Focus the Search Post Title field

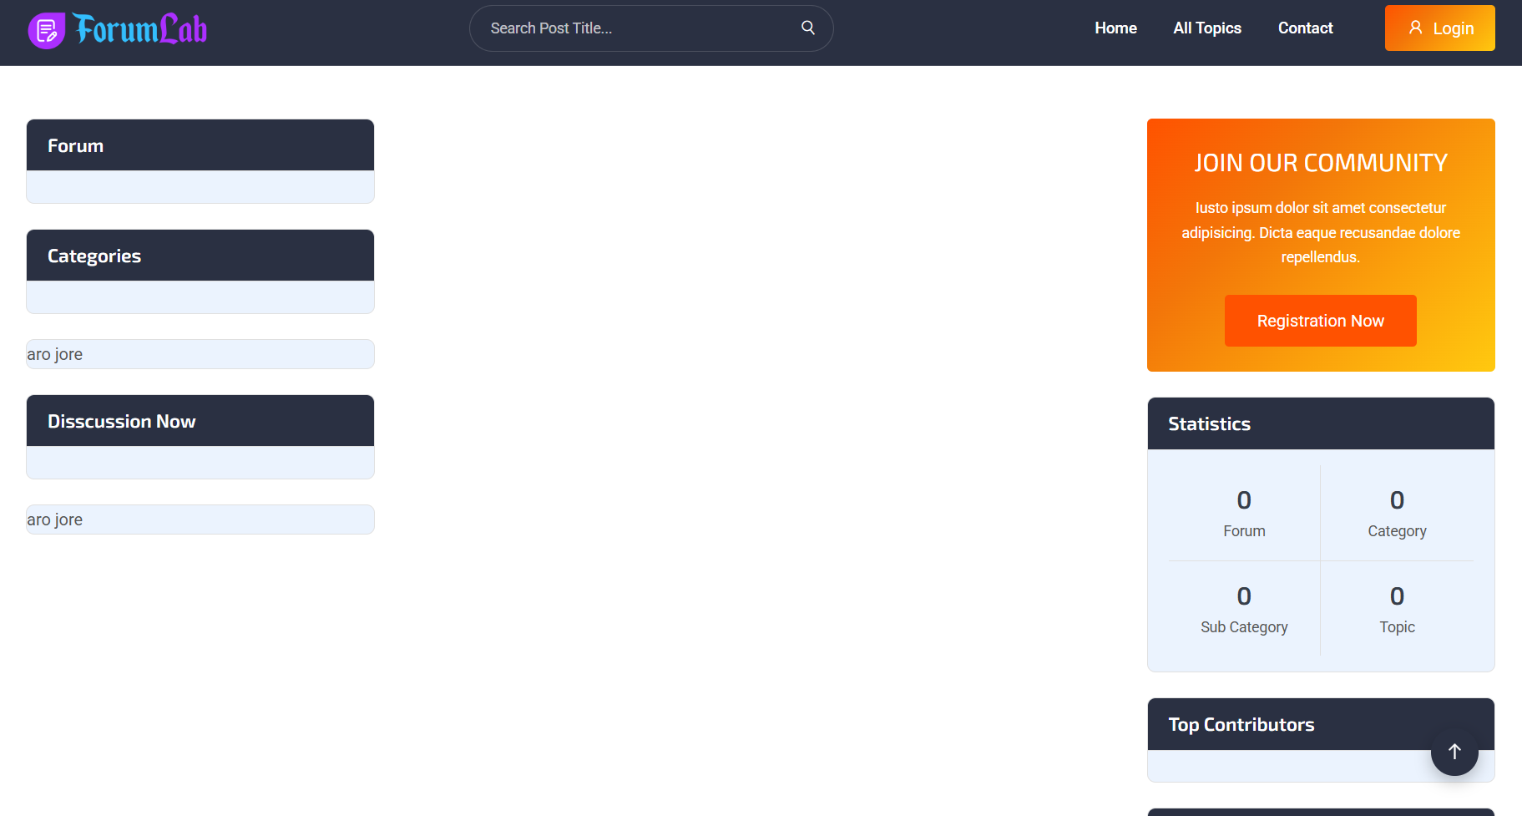(639, 28)
